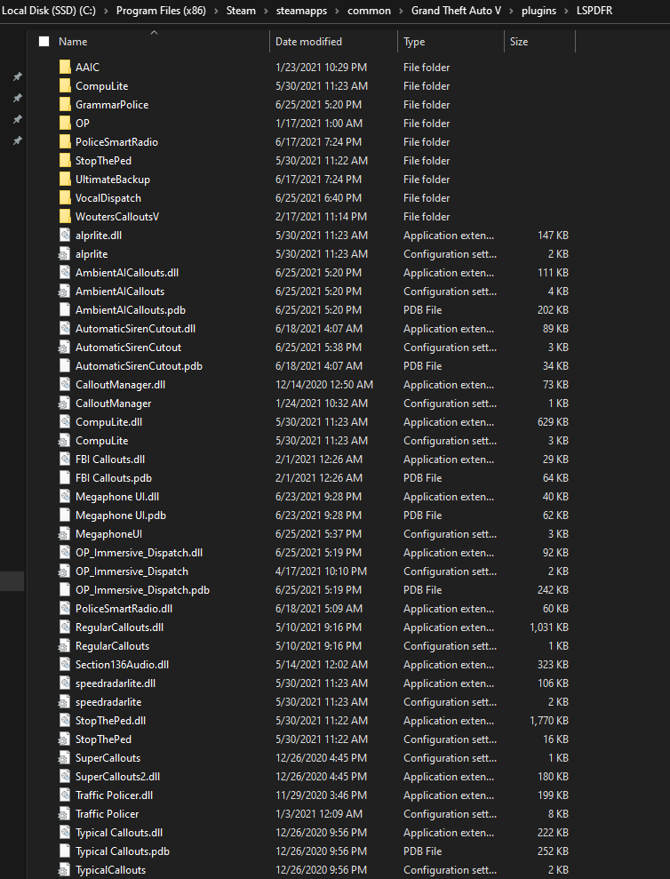Go to Grand Theft Auto V breadcrumb
This screenshot has width=670, height=879.
click(457, 11)
